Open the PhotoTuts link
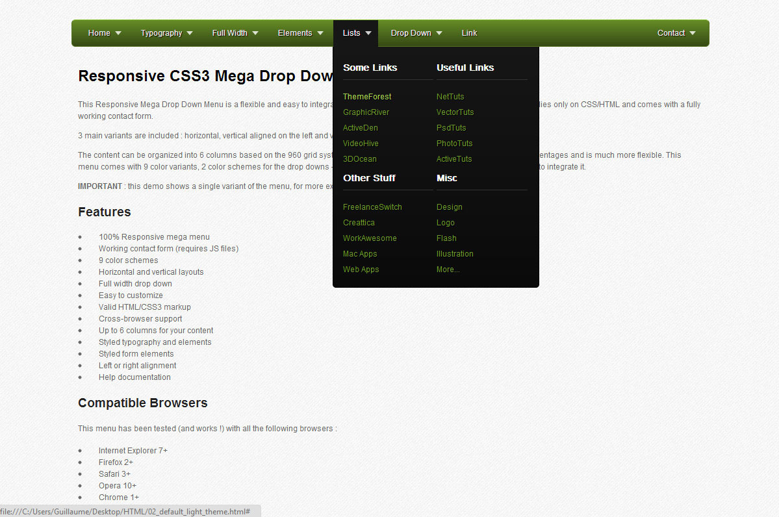Screen dimensions: 779x517 (x=455, y=144)
